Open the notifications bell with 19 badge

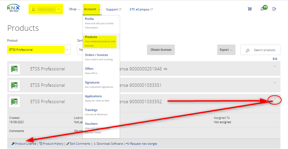pyautogui.click(x=264, y=8)
